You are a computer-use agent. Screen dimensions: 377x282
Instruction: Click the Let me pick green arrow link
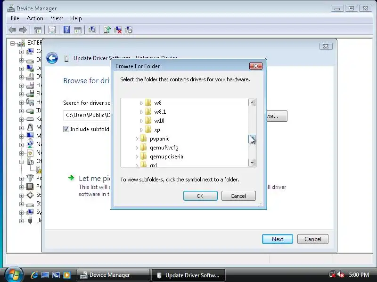coord(71,178)
